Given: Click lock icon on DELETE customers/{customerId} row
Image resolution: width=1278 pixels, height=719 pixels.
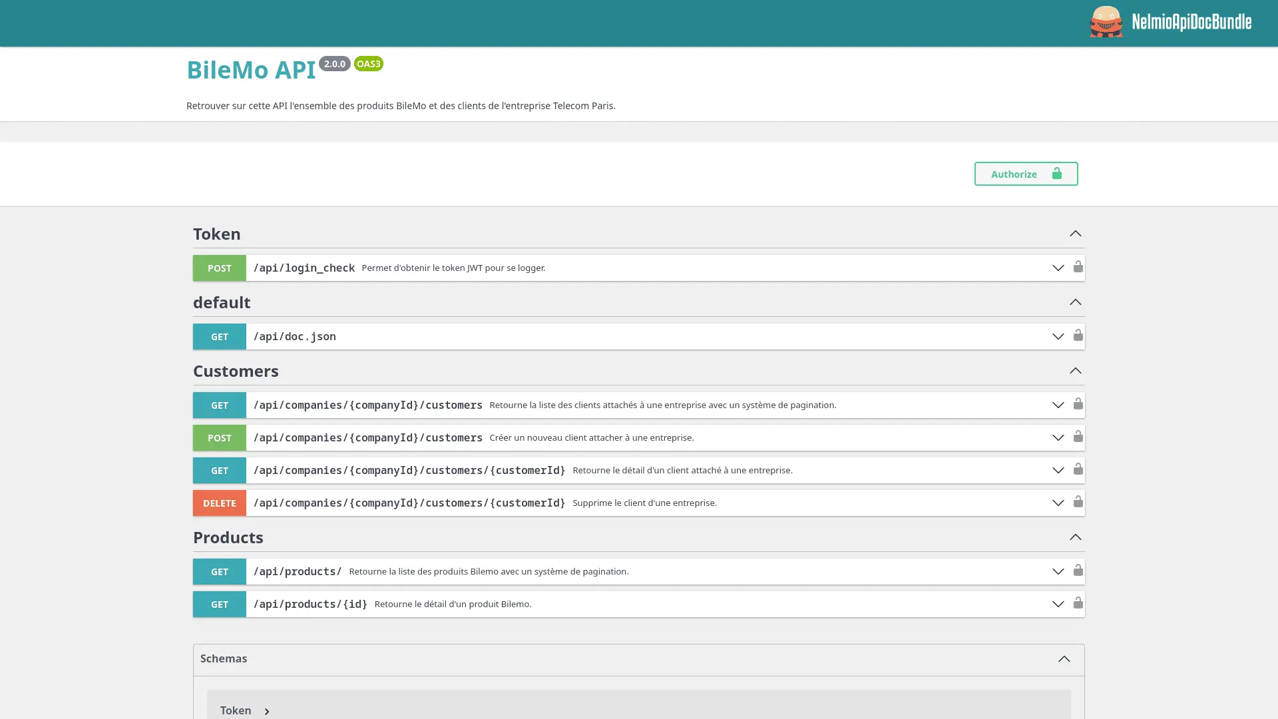Looking at the screenshot, I should tap(1078, 502).
